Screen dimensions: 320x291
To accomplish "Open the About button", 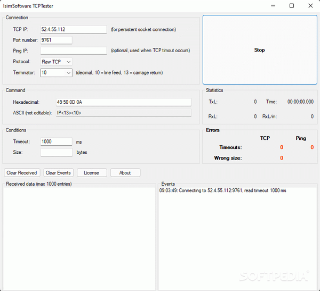I will [x=125, y=173].
